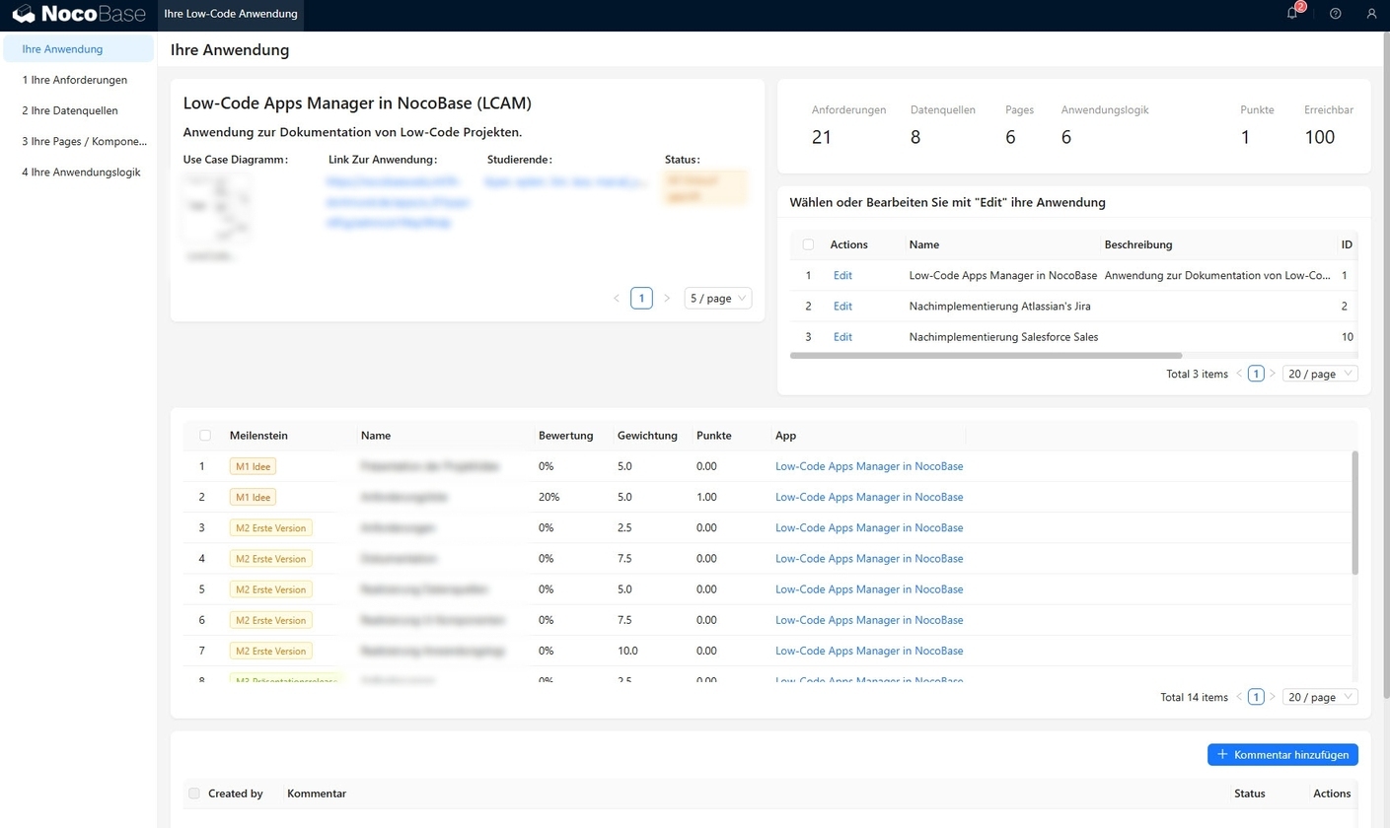Toggle select-all checkbox in Meilenstein table
The image size is (1390, 828).
pyautogui.click(x=205, y=435)
